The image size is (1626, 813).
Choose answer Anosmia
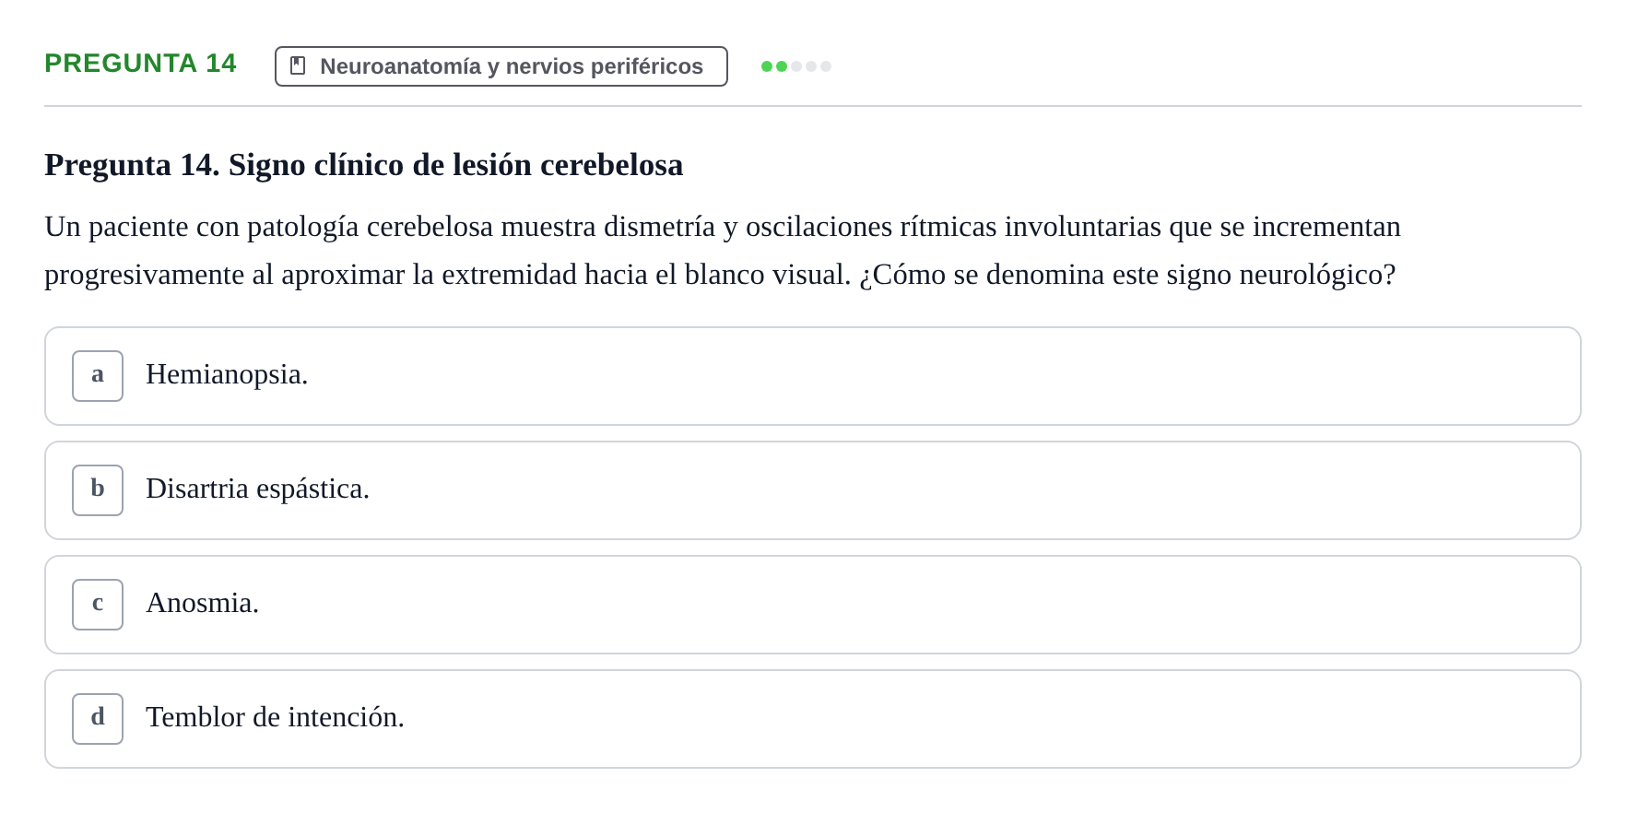813,605
